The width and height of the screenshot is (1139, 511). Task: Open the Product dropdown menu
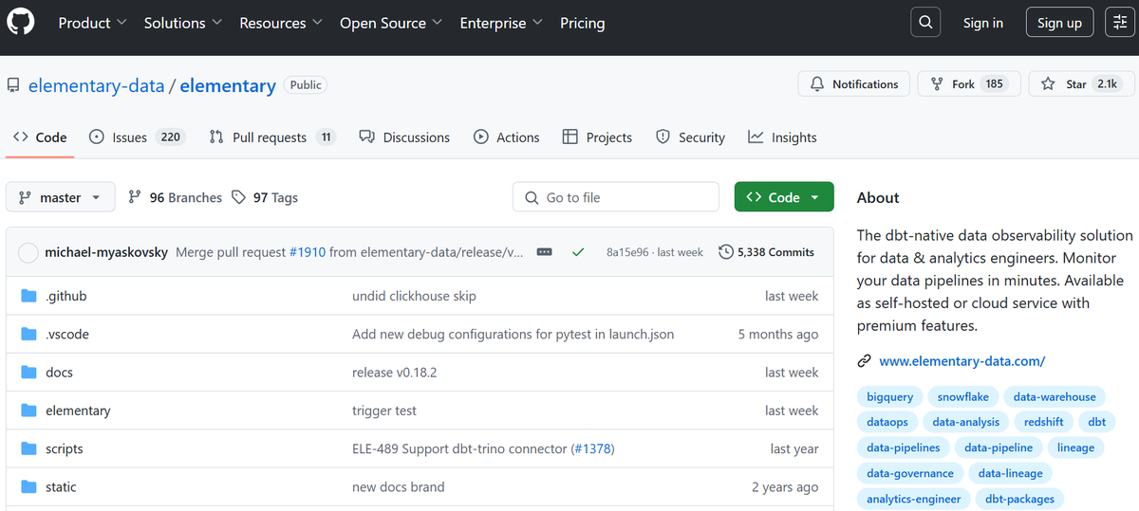click(x=93, y=23)
